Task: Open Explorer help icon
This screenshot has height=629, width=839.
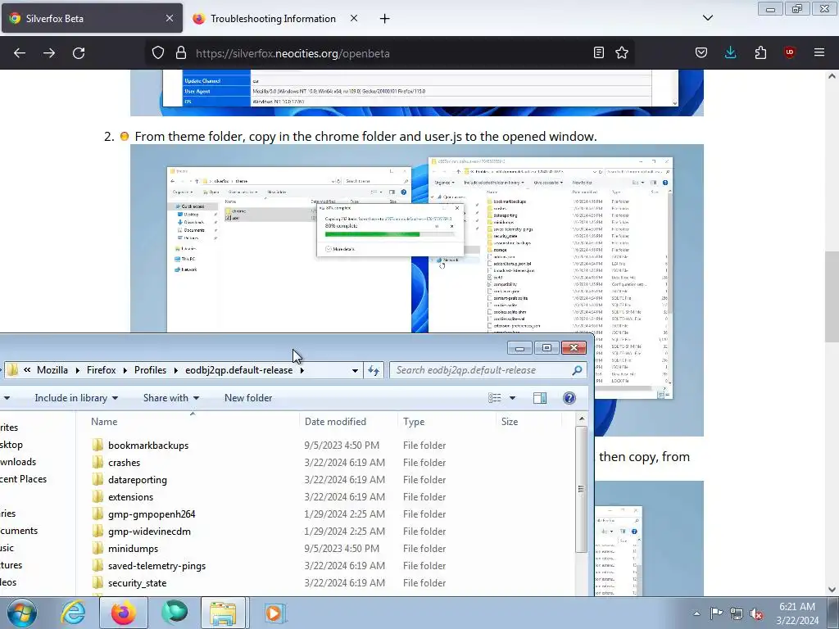Action: point(569,398)
